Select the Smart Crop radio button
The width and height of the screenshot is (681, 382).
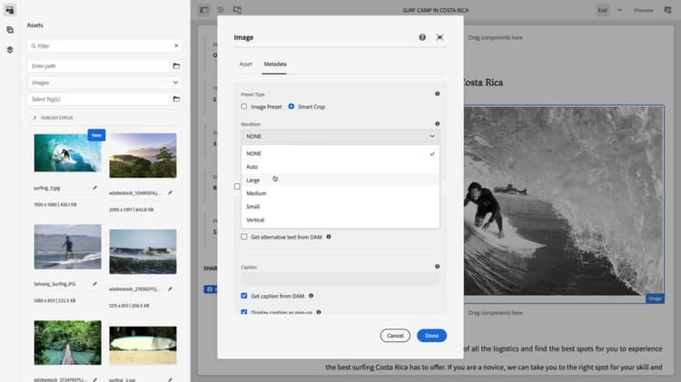291,107
